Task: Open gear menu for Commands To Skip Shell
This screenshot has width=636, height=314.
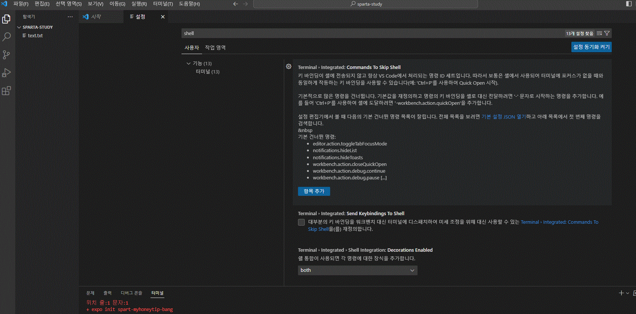Action: [289, 66]
